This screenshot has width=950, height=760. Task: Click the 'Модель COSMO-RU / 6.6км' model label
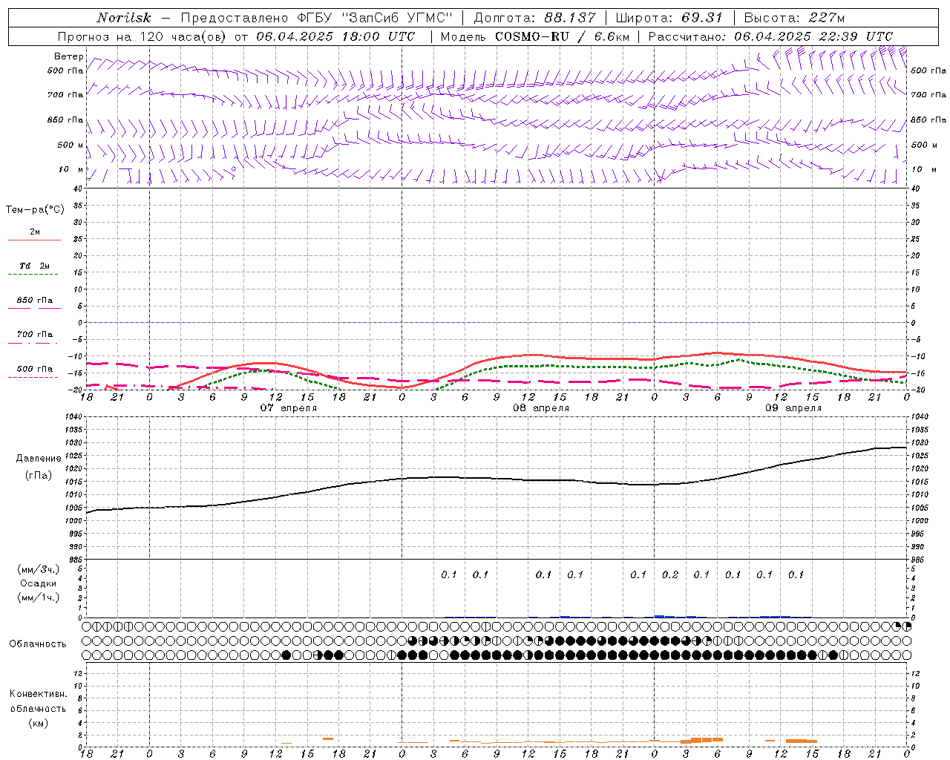coord(534,36)
